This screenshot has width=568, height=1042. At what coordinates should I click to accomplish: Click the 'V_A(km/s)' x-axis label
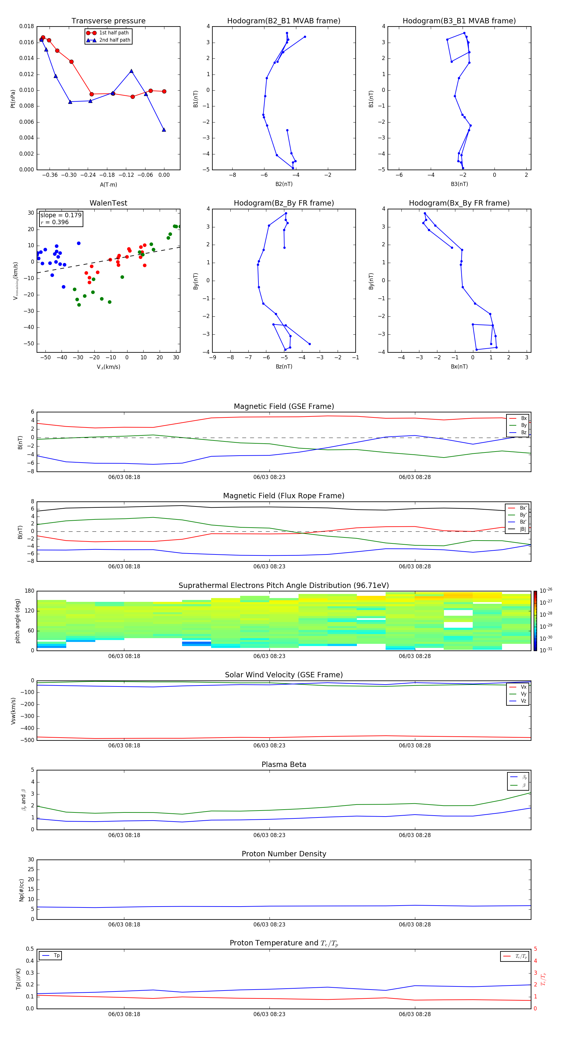click(108, 367)
